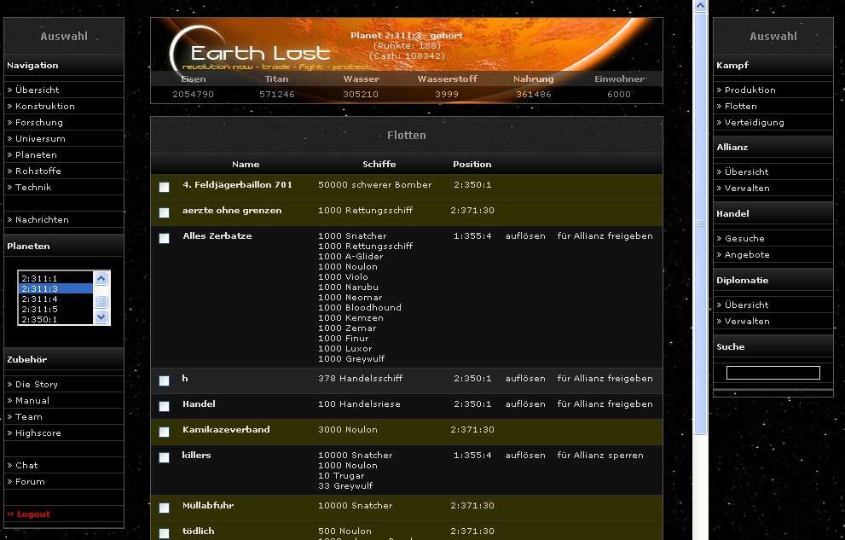Go to Konstruktion in the navigation
Image resolution: width=845 pixels, height=540 pixels.
44,106
